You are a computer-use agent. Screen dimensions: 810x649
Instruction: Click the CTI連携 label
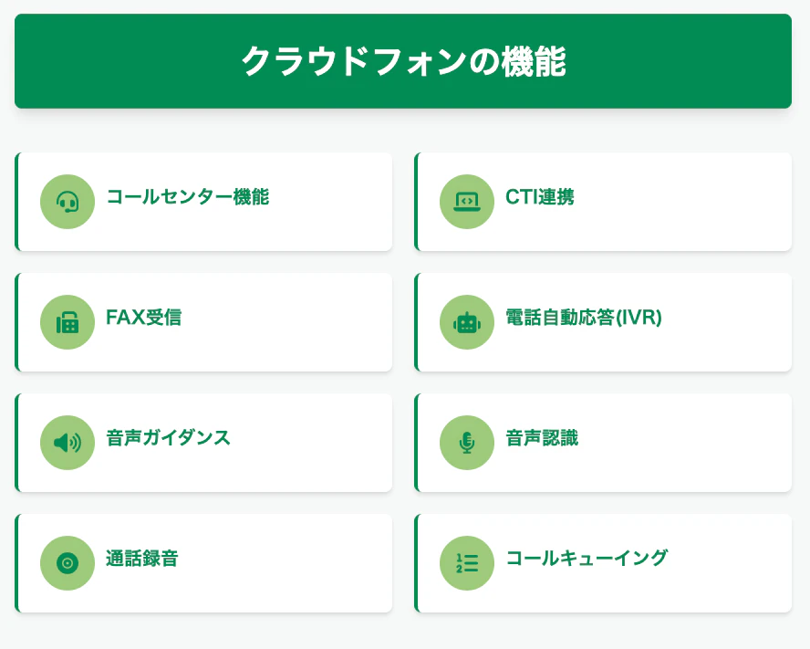[x=540, y=196]
